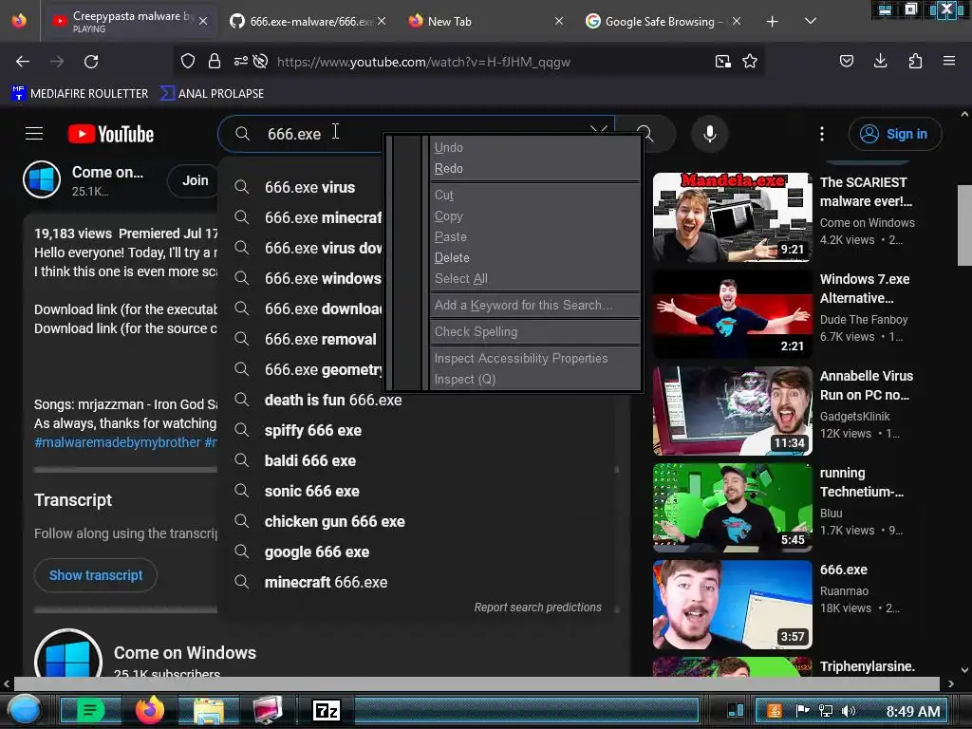Choose Add a Keyword for this Search

tap(534, 305)
